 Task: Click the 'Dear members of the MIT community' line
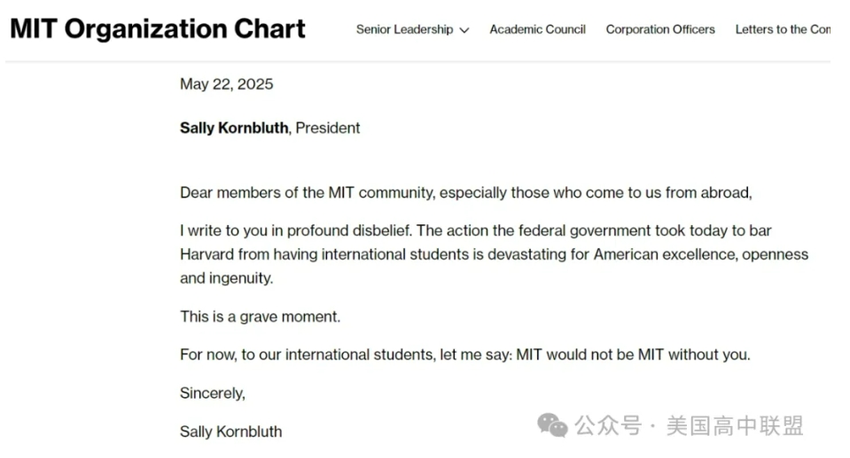(466, 193)
